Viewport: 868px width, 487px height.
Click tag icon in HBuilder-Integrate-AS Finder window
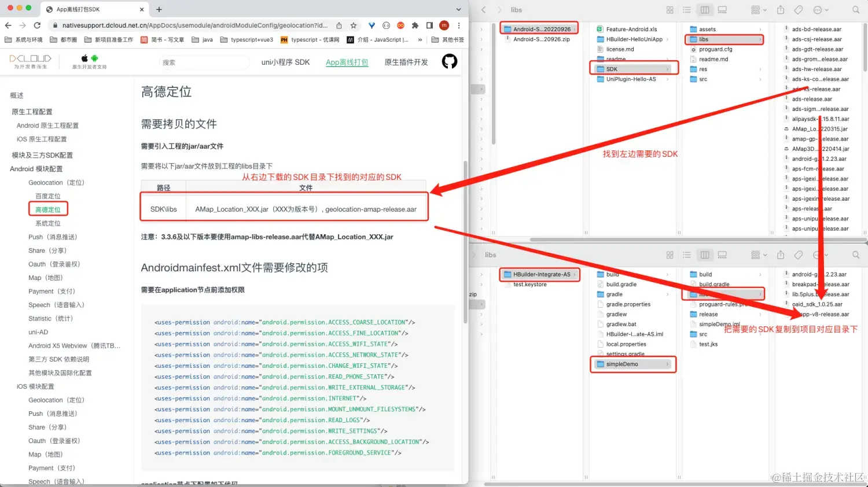[799, 255]
